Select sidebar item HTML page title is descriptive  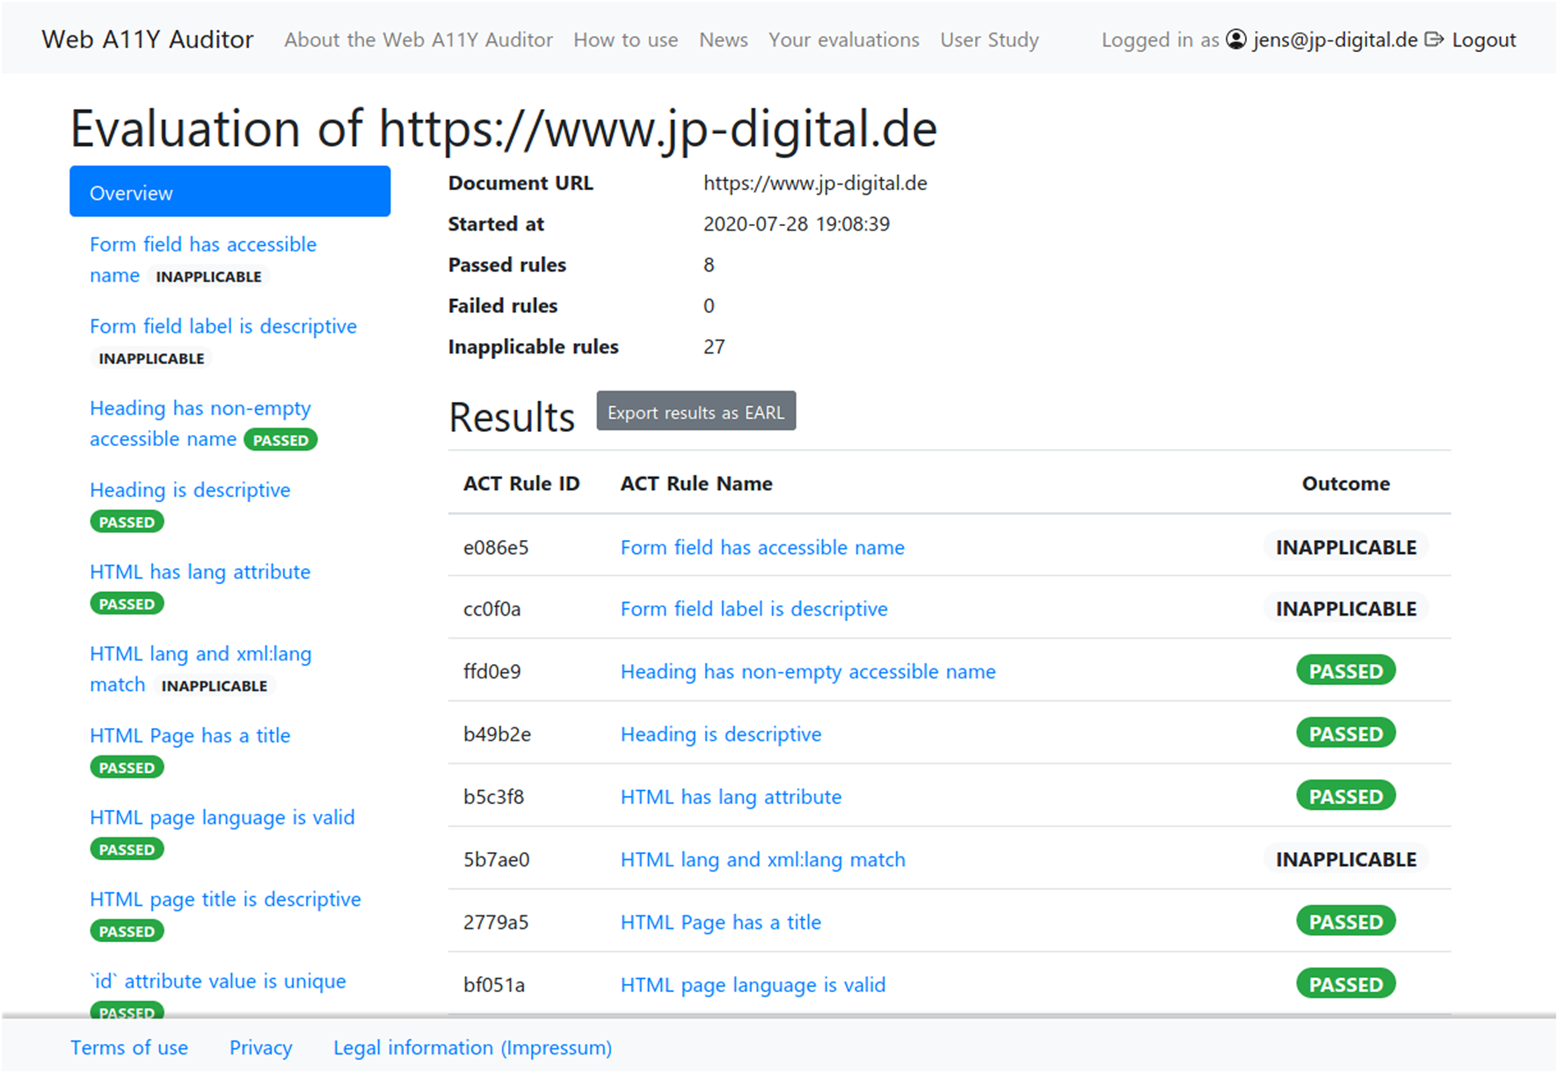coord(225,900)
